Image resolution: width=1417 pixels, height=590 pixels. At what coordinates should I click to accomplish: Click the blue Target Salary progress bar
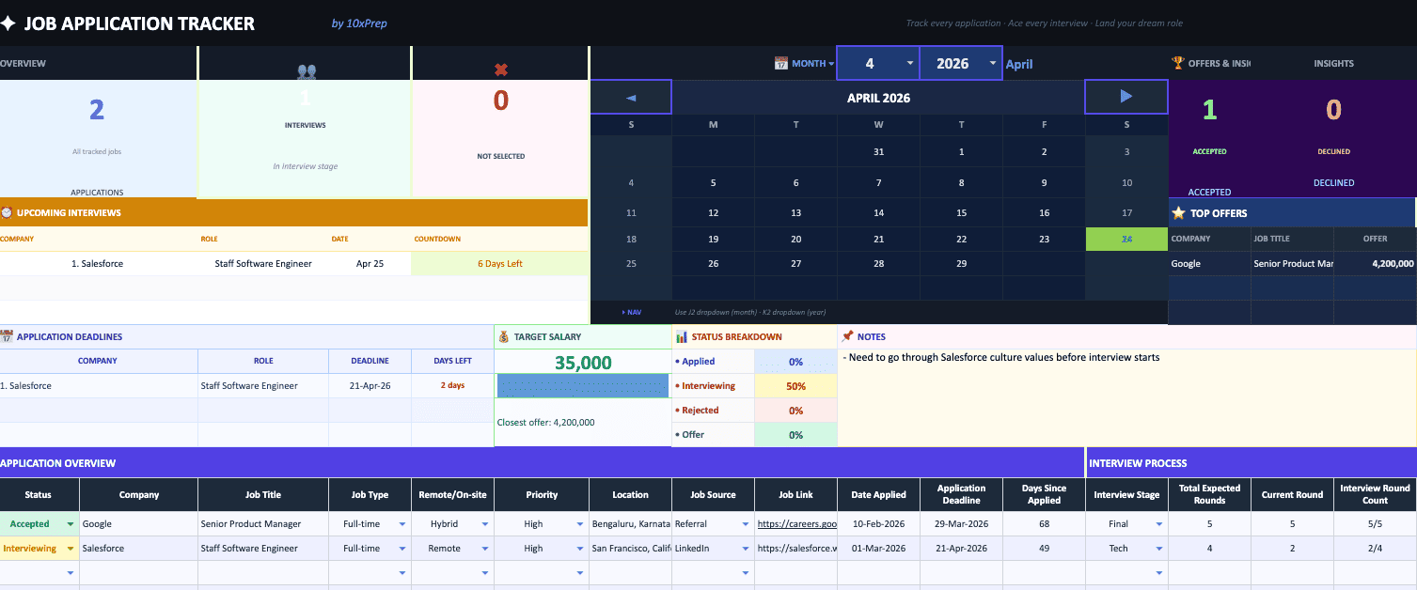583,385
